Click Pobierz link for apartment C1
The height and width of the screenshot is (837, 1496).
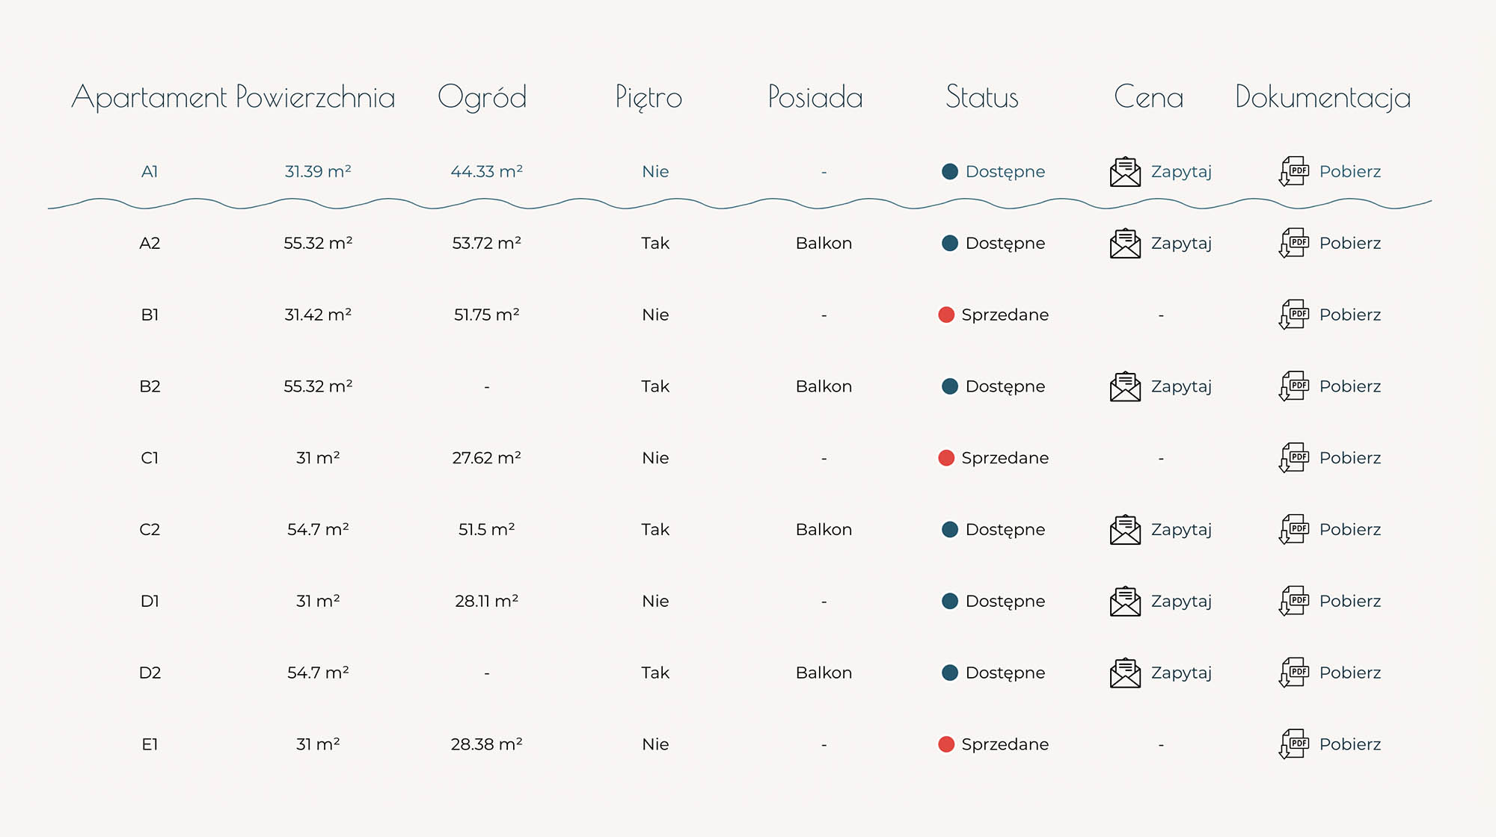[1350, 458]
